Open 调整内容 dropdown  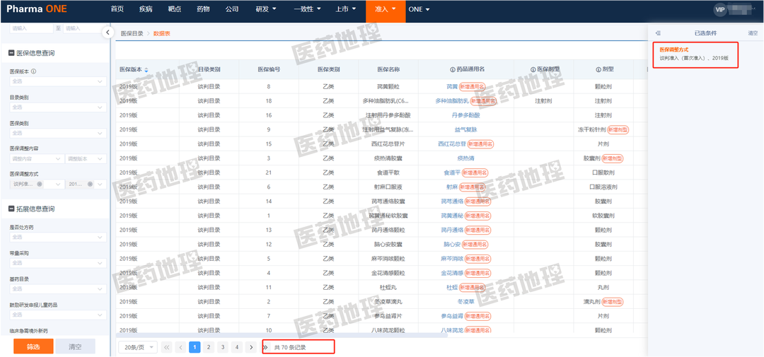click(37, 159)
